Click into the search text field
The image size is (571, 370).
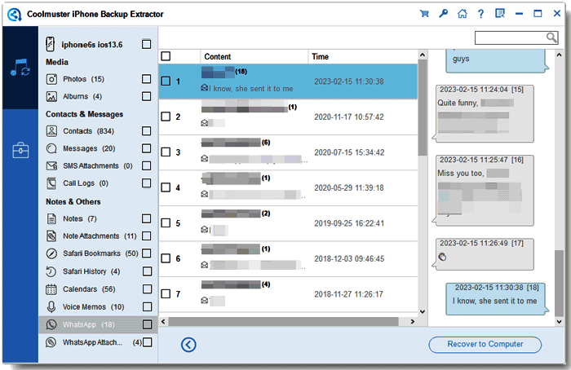point(511,37)
